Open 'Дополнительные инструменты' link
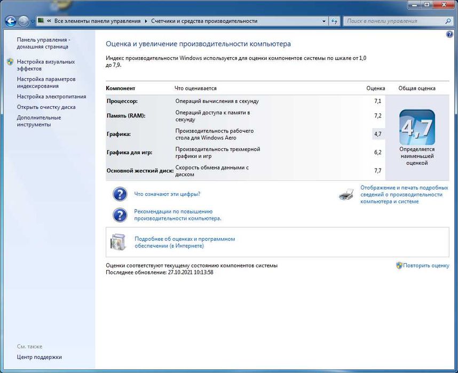This screenshot has height=373, width=458. (x=39, y=121)
